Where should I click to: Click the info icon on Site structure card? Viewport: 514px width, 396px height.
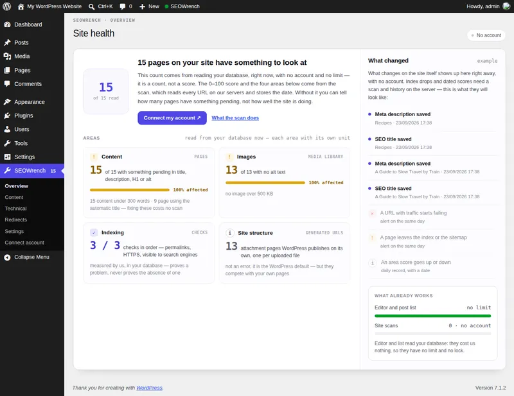(x=229, y=233)
